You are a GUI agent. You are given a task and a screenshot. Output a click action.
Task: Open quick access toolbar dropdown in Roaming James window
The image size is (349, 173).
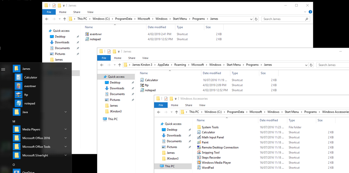[119, 51]
